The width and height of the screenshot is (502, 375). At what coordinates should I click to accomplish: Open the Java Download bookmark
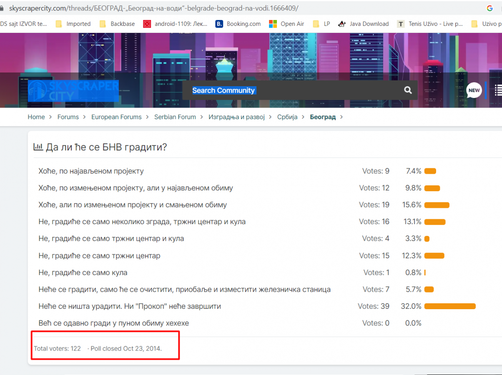[x=363, y=24]
